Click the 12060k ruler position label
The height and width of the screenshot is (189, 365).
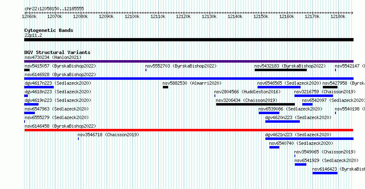(x=29, y=16)
